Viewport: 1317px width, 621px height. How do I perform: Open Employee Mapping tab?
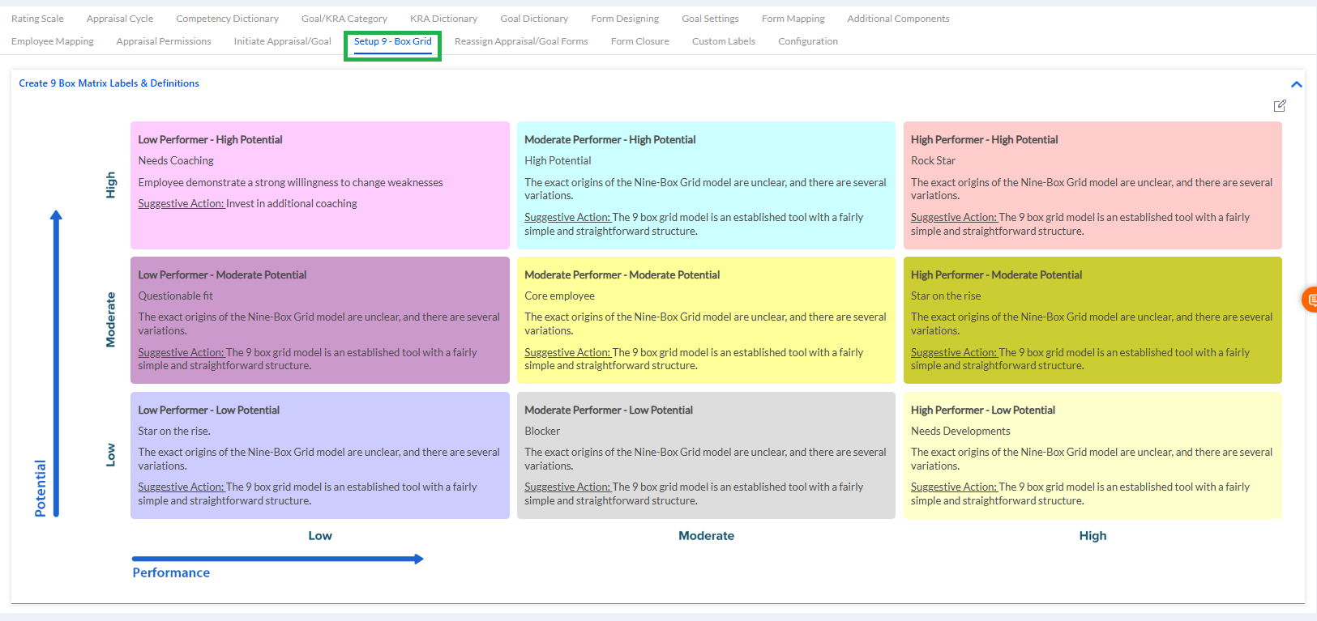(53, 41)
